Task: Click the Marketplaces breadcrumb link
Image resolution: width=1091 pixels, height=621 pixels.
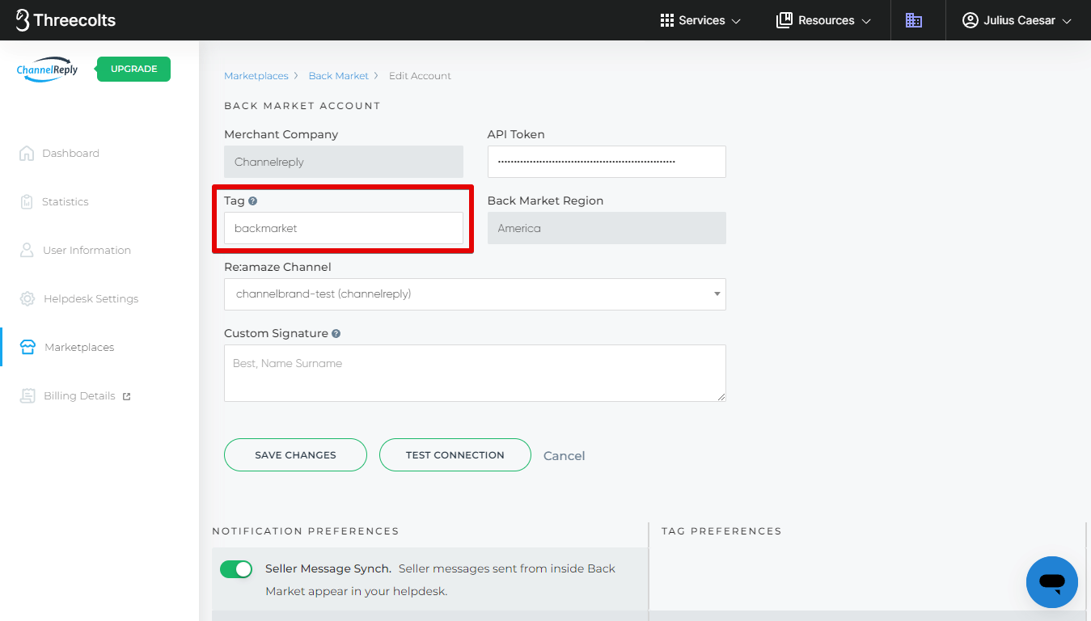Action: pyautogui.click(x=256, y=75)
